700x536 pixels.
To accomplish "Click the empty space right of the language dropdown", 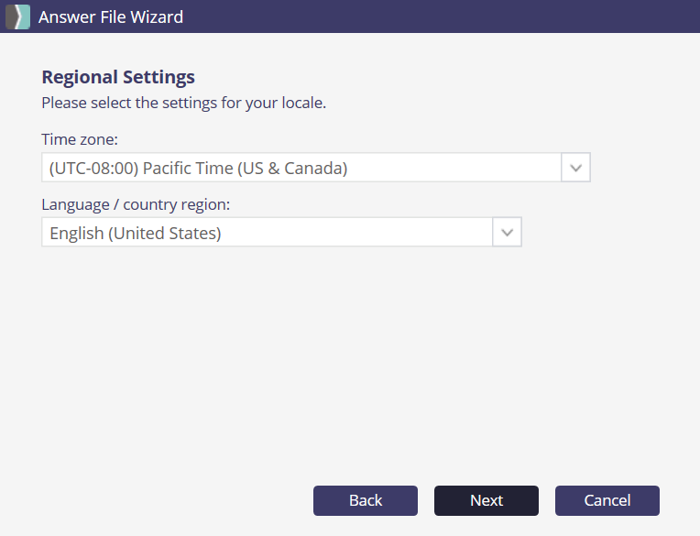I will [x=605, y=233].
